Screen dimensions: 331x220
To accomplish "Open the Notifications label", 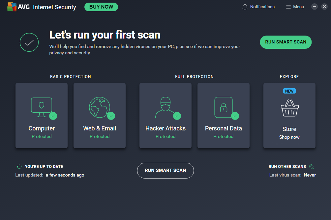I will pos(262,7).
